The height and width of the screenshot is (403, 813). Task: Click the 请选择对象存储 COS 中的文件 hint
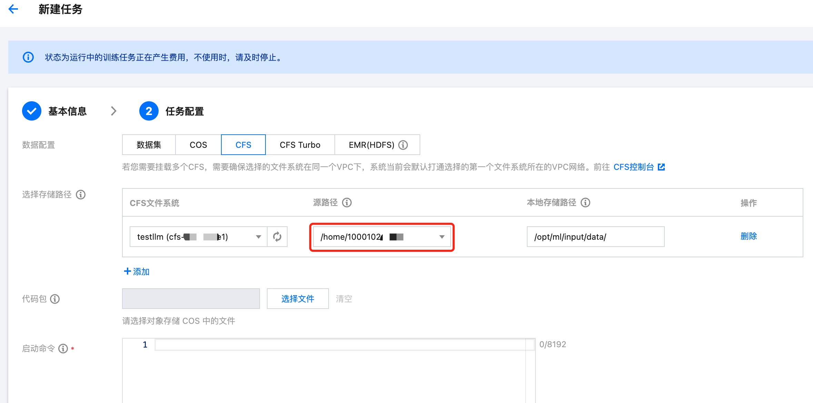click(179, 321)
